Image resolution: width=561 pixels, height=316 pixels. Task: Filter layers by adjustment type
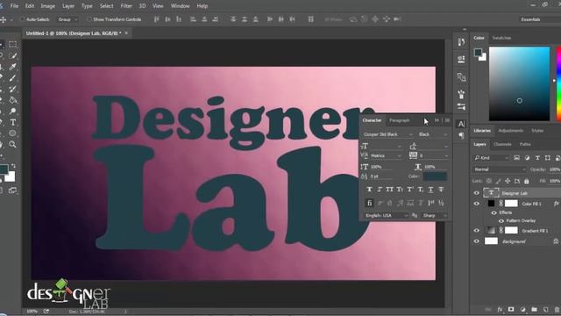(x=527, y=158)
